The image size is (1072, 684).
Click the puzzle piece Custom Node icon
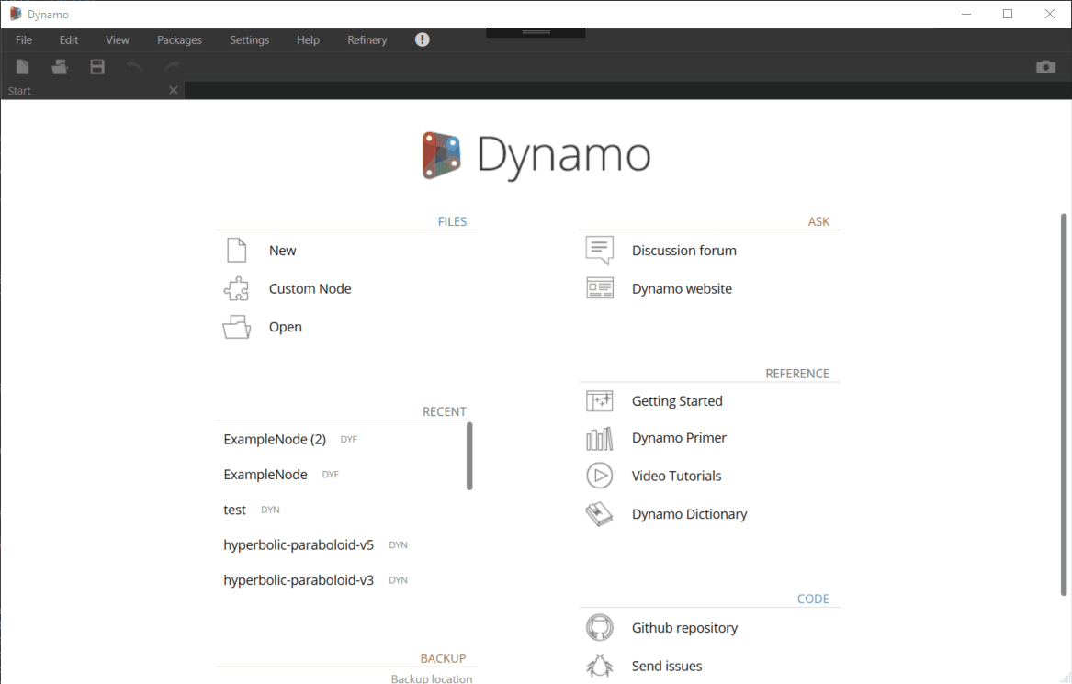tap(237, 288)
